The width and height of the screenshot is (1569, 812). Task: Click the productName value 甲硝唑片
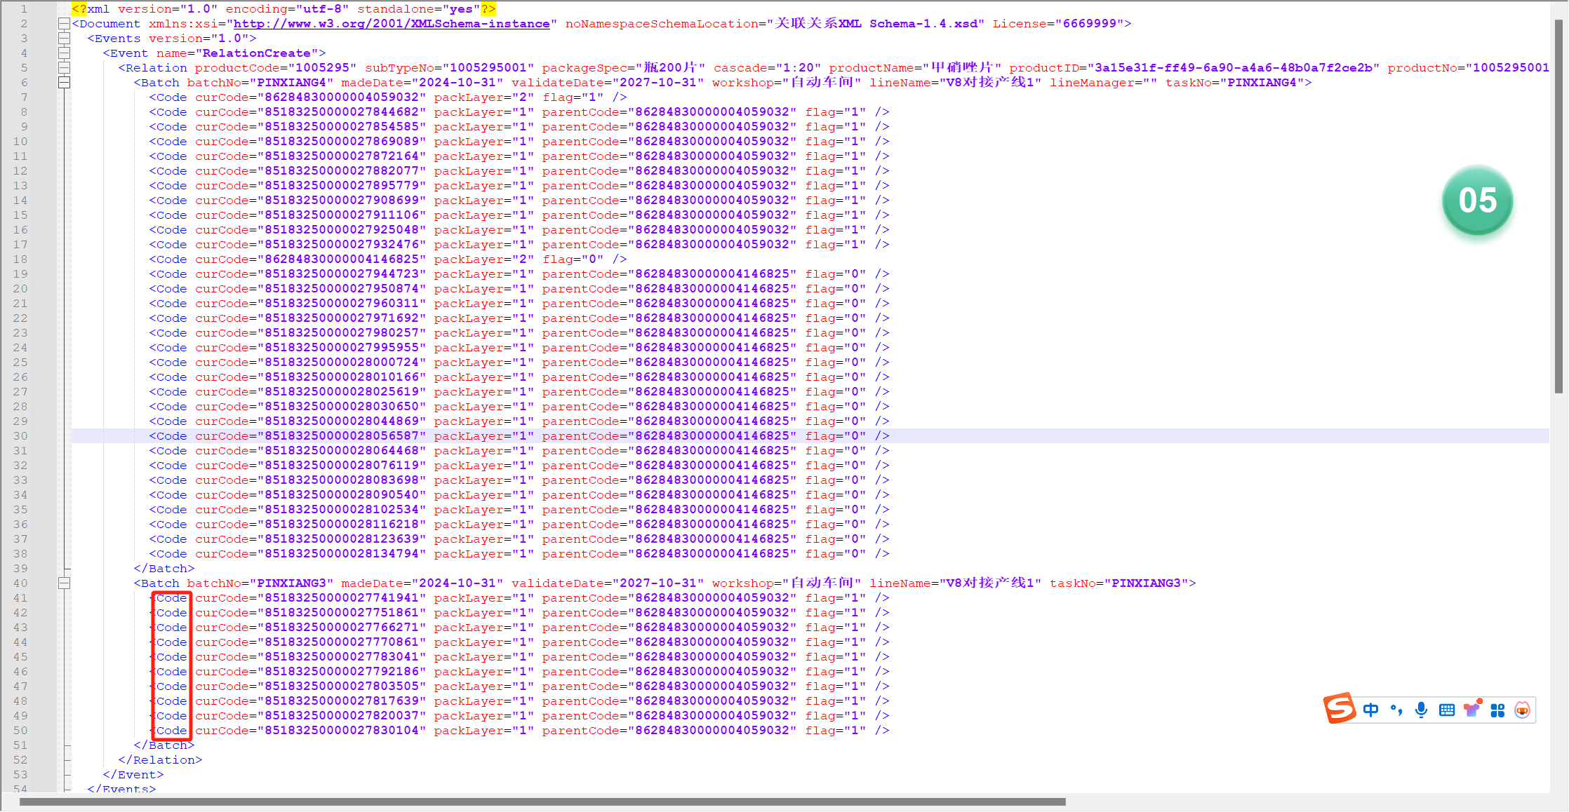pyautogui.click(x=962, y=68)
